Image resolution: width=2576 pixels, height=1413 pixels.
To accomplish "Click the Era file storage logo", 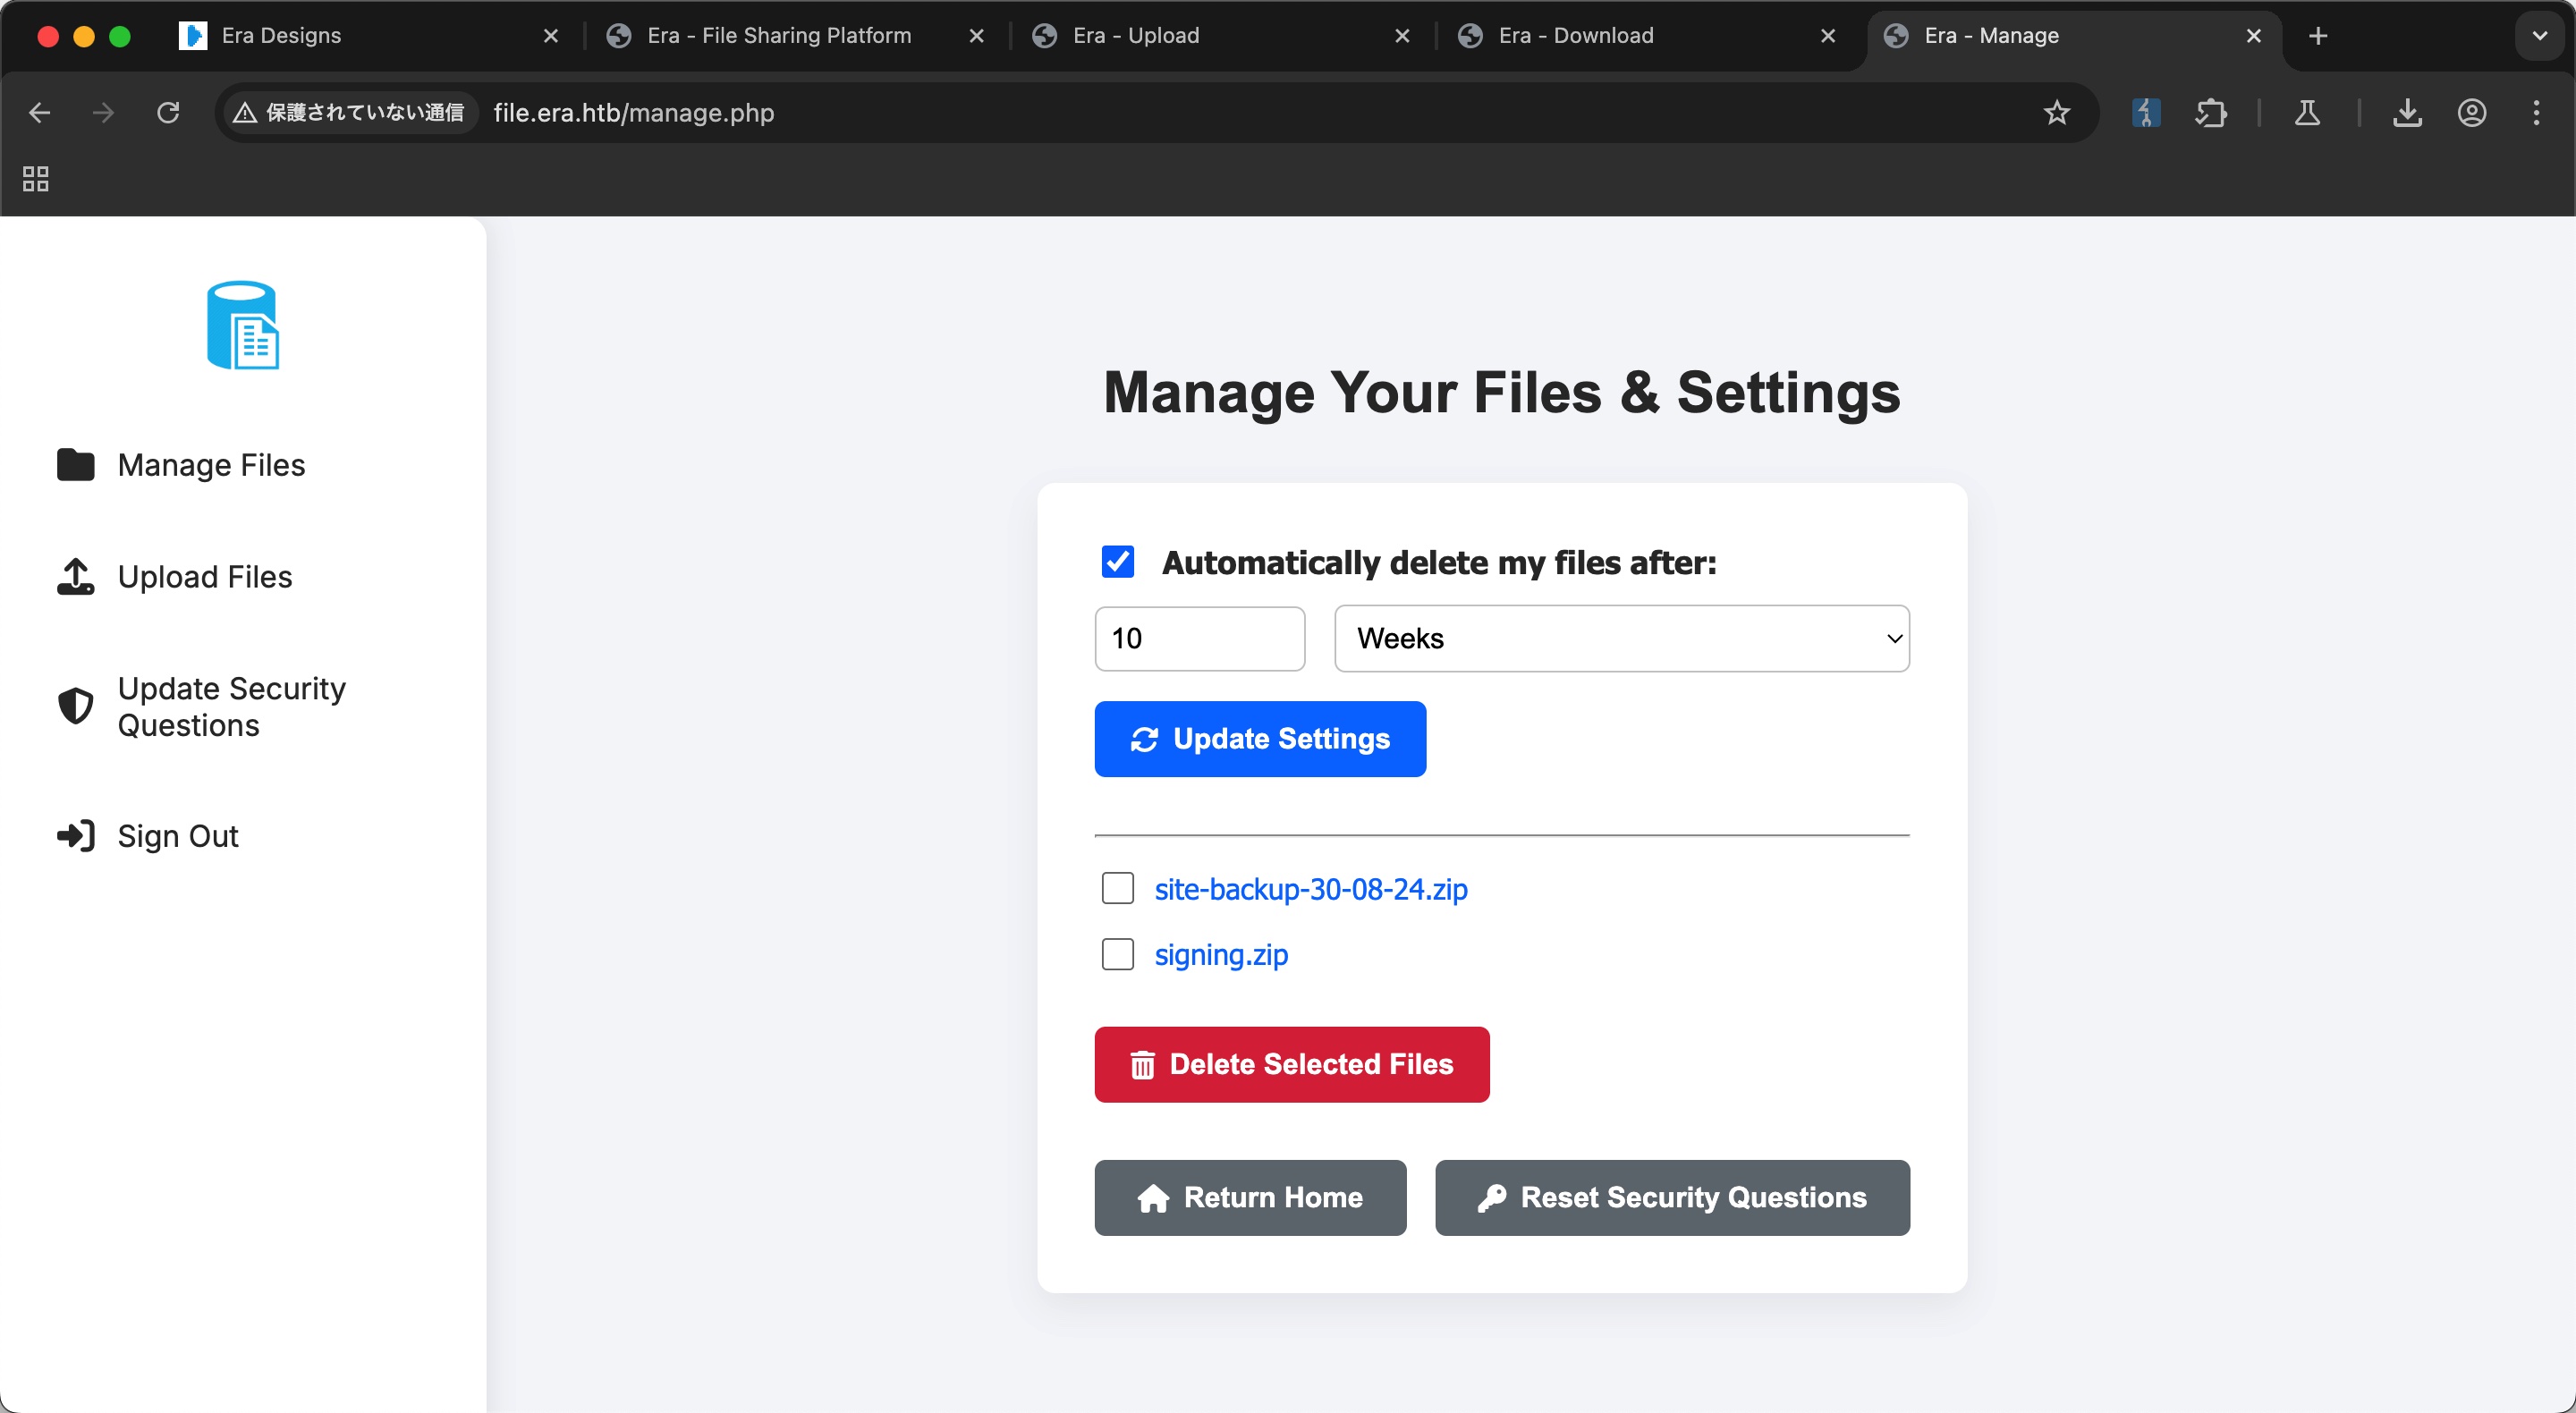I will (242, 325).
